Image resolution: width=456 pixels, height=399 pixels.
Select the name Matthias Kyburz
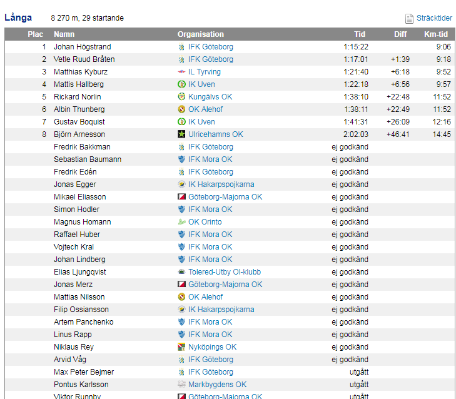pyautogui.click(x=81, y=72)
